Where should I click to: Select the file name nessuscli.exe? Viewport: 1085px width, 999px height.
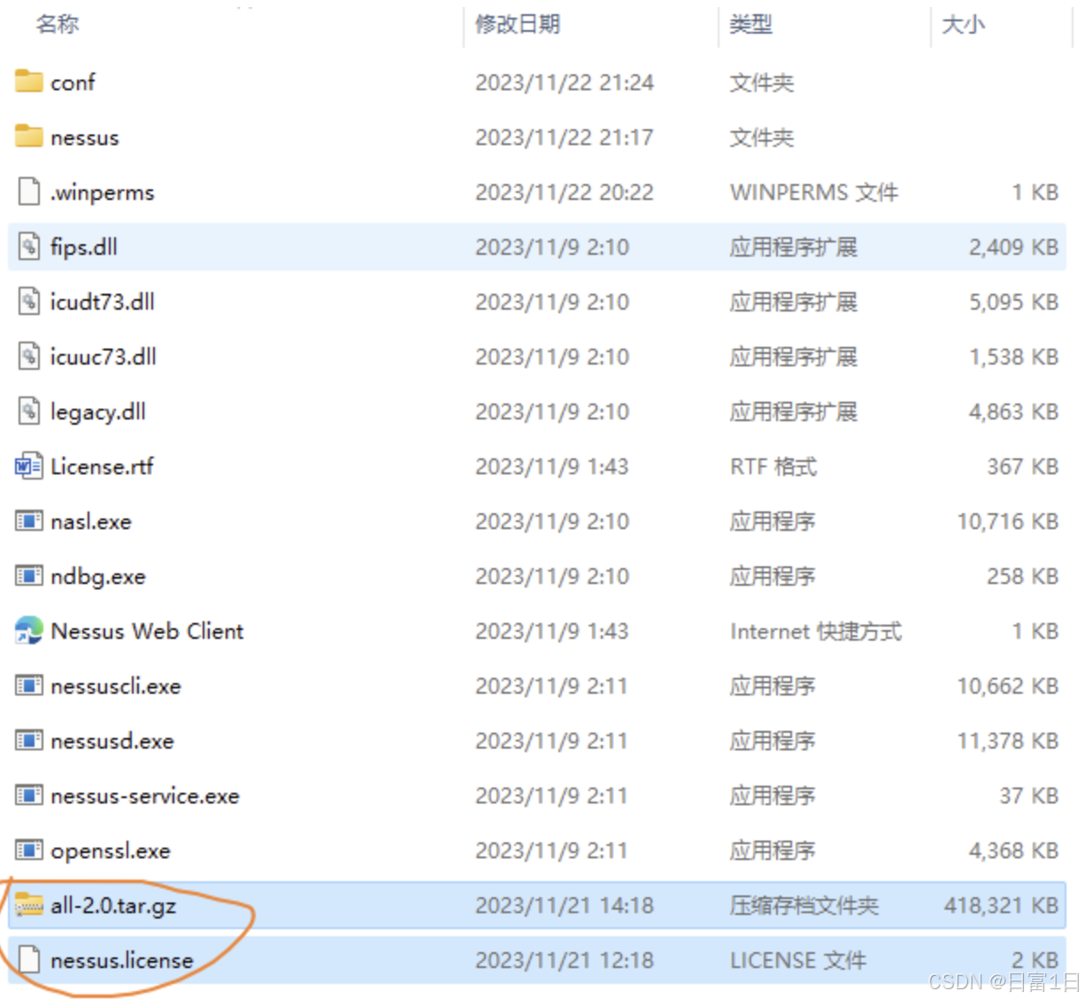coord(116,686)
